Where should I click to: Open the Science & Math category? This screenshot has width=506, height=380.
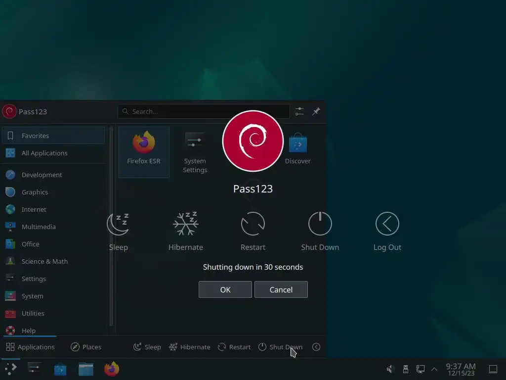click(53, 261)
